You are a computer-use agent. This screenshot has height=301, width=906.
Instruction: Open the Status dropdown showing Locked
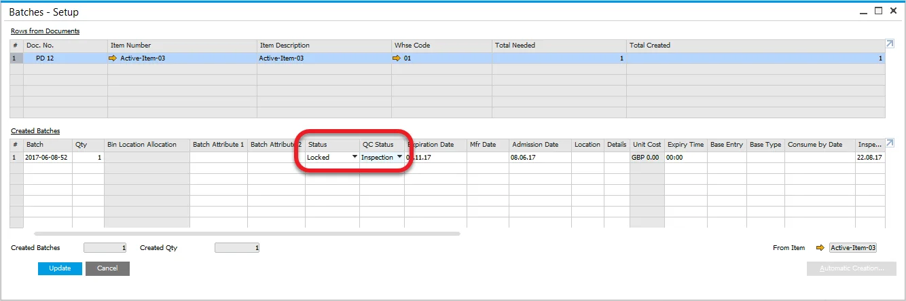(x=354, y=157)
